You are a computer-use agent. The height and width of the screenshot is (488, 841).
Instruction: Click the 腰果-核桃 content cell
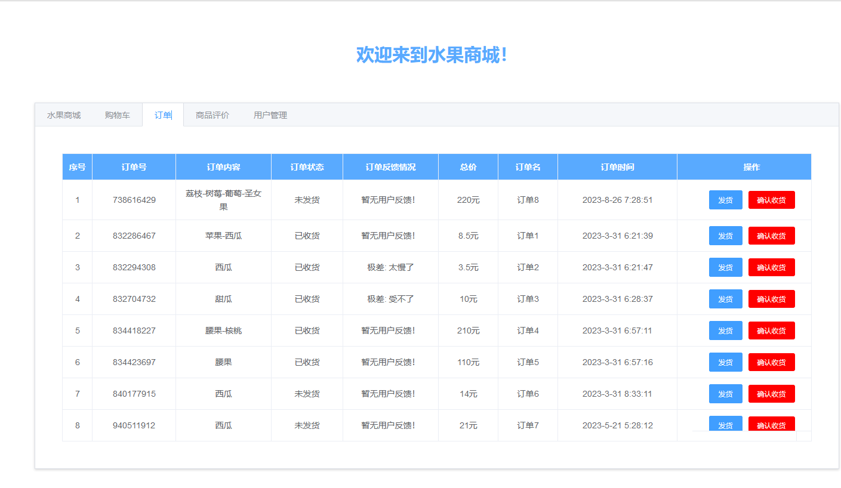pyautogui.click(x=224, y=331)
